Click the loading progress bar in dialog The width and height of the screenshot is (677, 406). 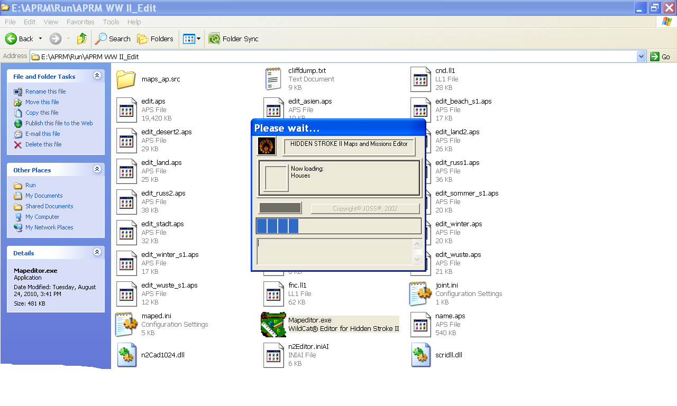338,226
